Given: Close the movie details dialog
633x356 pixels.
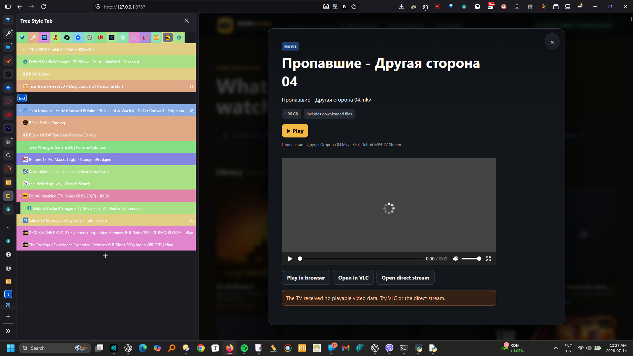Looking at the screenshot, I should [552, 42].
